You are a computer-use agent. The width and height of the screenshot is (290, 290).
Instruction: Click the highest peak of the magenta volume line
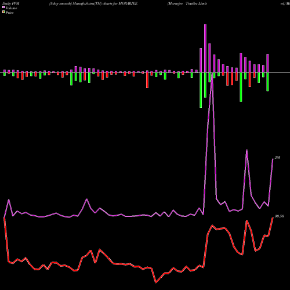pyautogui.click(x=212, y=74)
